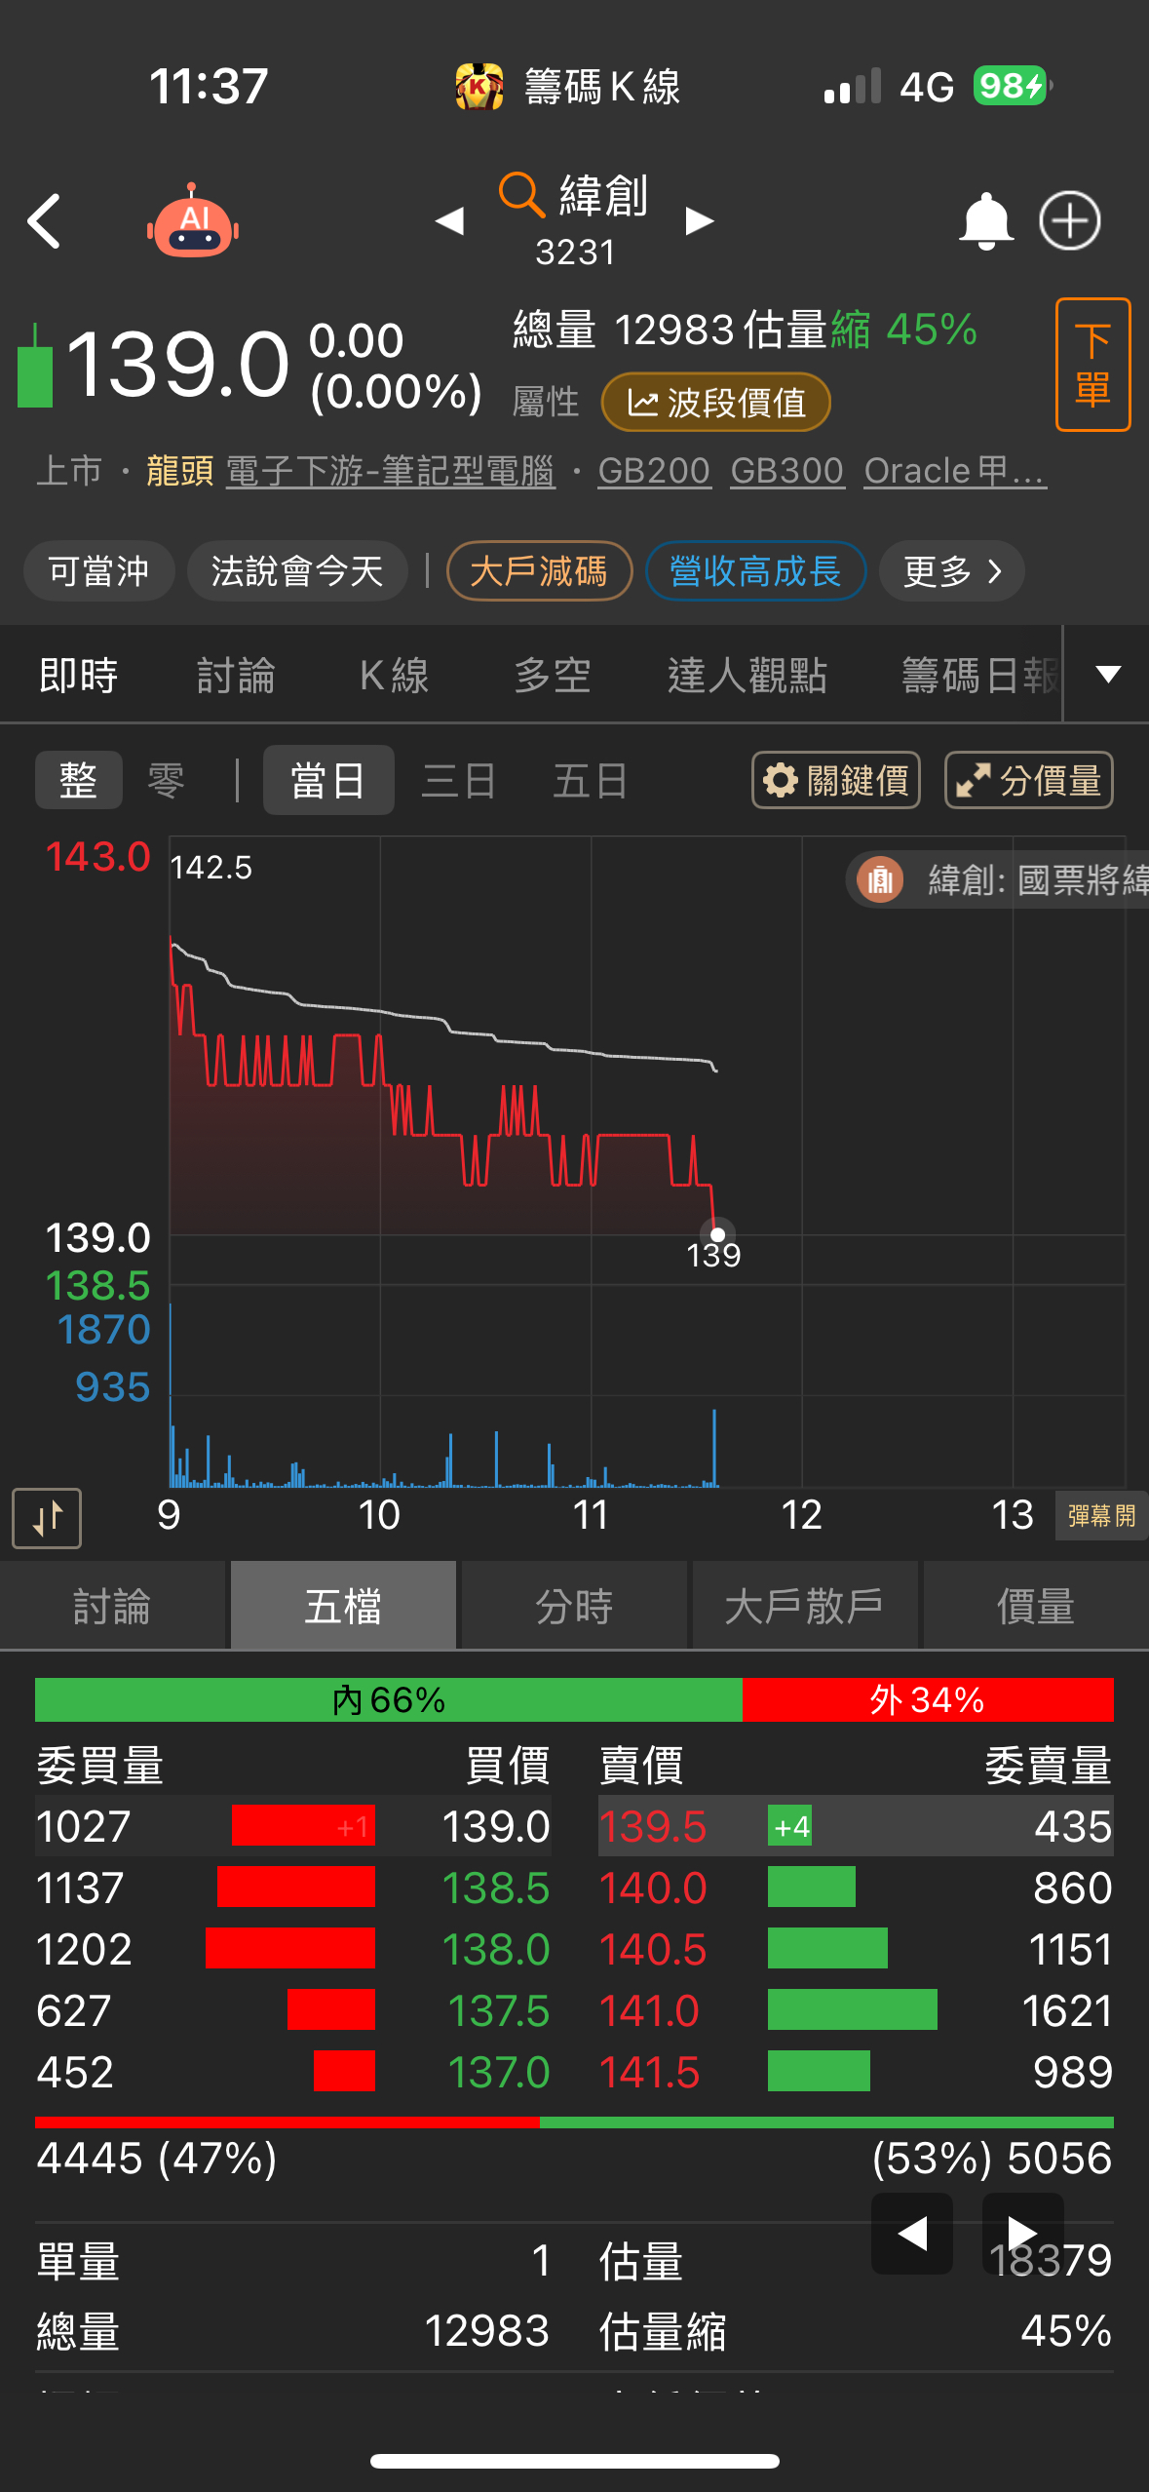
Task: Open the 緯創 news bubble on chart
Action: pyautogui.click(x=998, y=880)
